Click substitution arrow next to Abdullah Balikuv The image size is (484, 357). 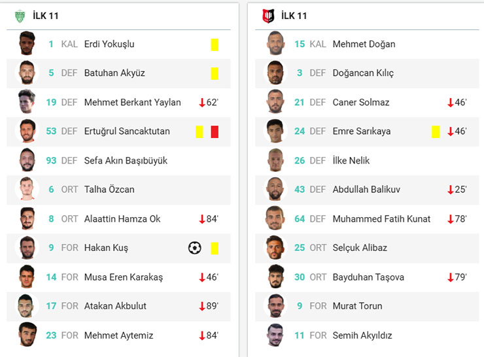point(450,190)
